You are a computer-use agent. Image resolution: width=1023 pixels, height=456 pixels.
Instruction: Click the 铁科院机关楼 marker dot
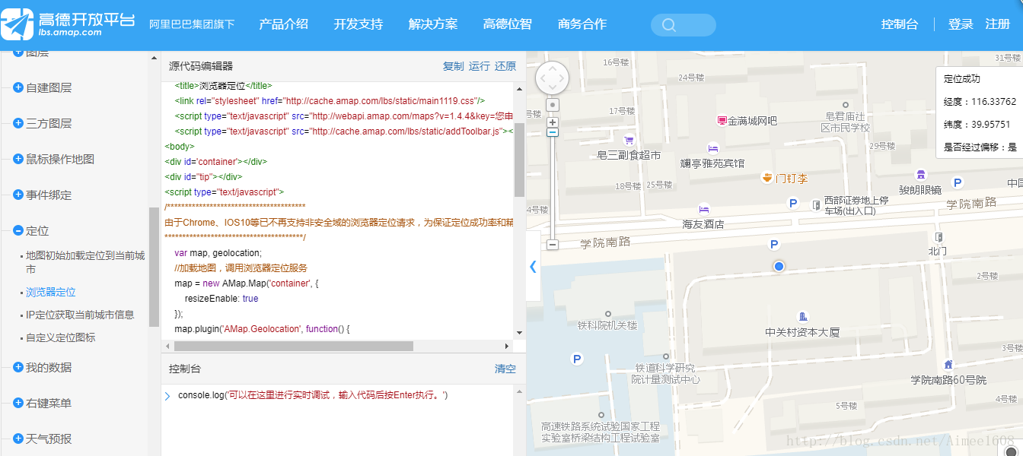point(607,313)
